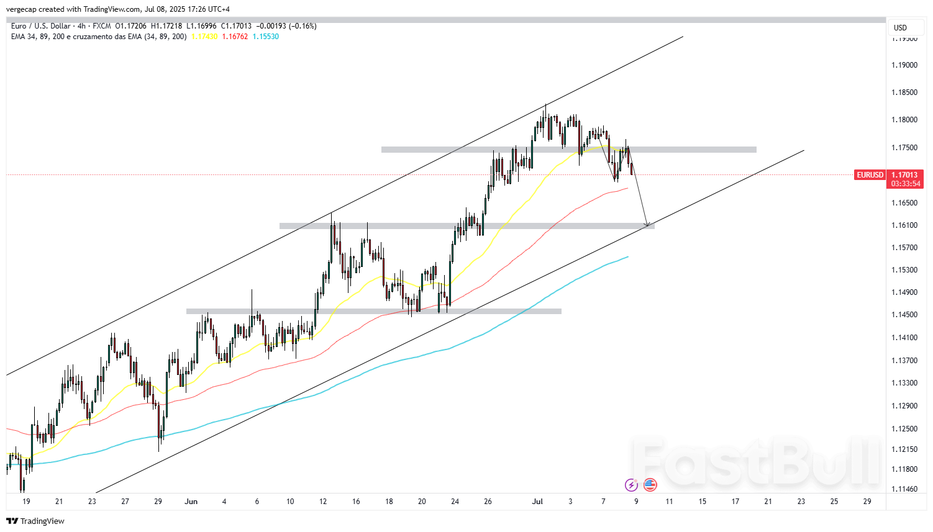The height and width of the screenshot is (532, 933).
Task: Click the 12 date label on time axis
Action: [x=323, y=502]
